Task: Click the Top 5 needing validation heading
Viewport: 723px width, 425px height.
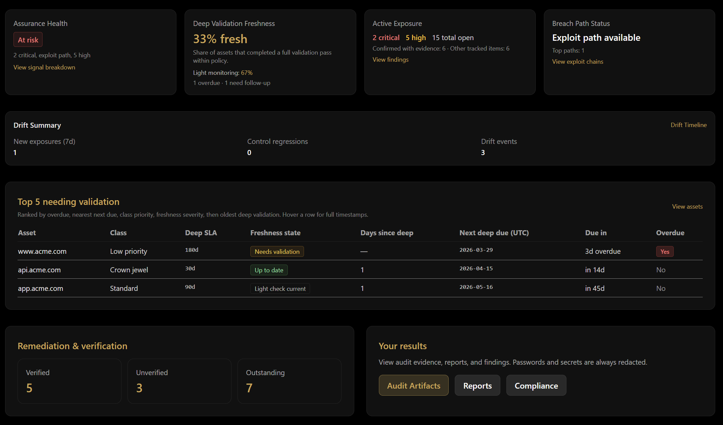Action: 68,202
